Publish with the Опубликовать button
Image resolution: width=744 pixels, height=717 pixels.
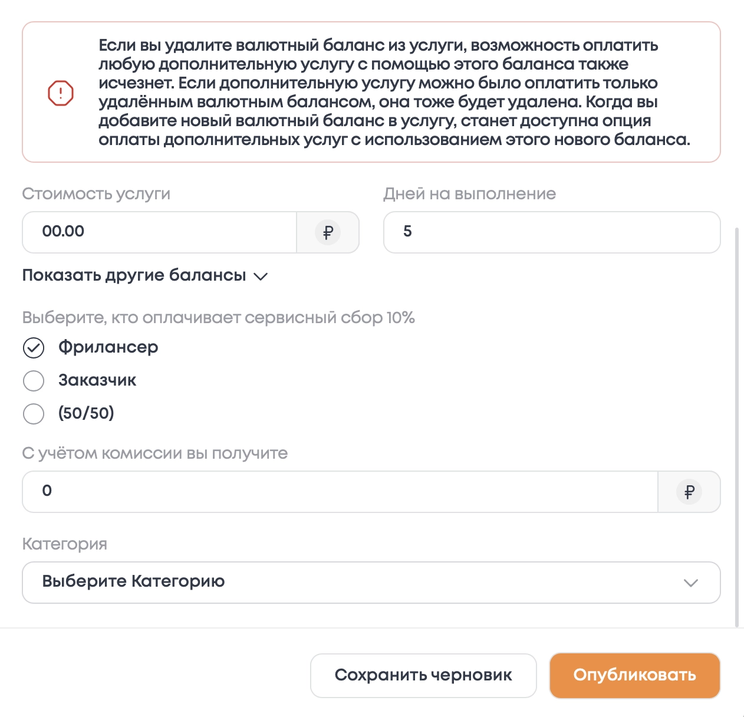pyautogui.click(x=634, y=675)
